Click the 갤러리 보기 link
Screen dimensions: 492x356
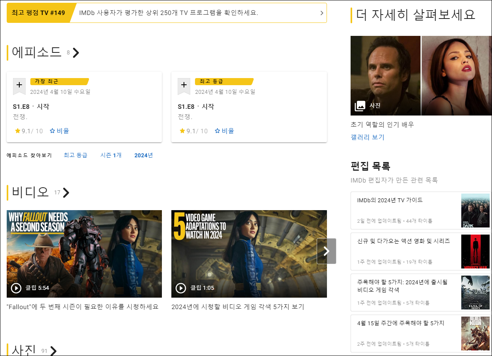pos(368,137)
